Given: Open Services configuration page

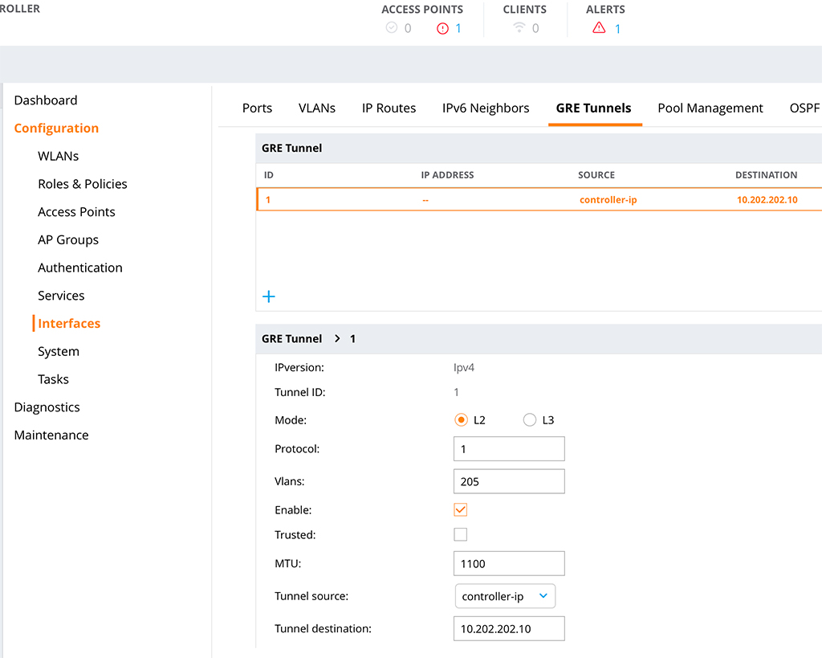Looking at the screenshot, I should click(61, 296).
